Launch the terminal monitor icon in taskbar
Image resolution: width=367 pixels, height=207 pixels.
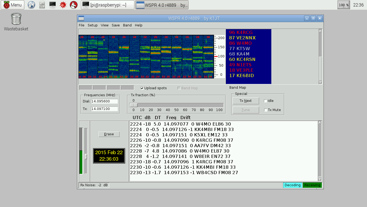(x=53, y=5)
